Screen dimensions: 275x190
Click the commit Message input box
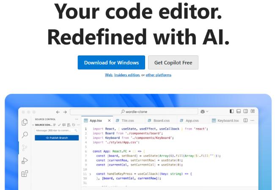pyautogui.click(x=56, y=130)
